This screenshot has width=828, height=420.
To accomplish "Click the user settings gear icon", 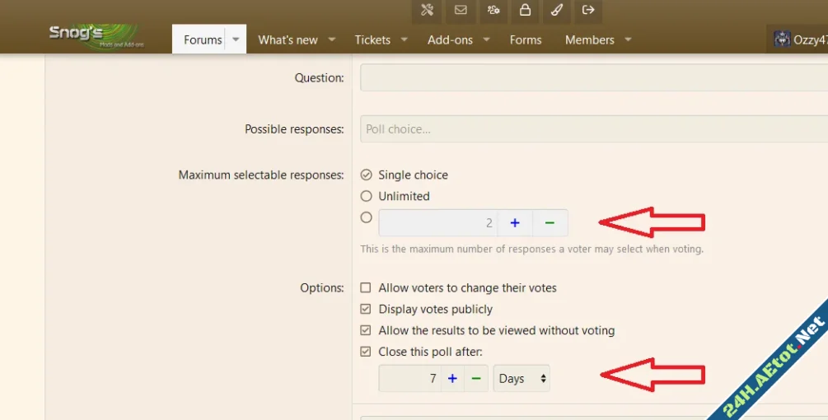I will point(493,10).
